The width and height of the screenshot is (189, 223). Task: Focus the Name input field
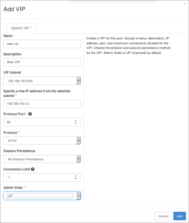pyautogui.click(x=42, y=44)
